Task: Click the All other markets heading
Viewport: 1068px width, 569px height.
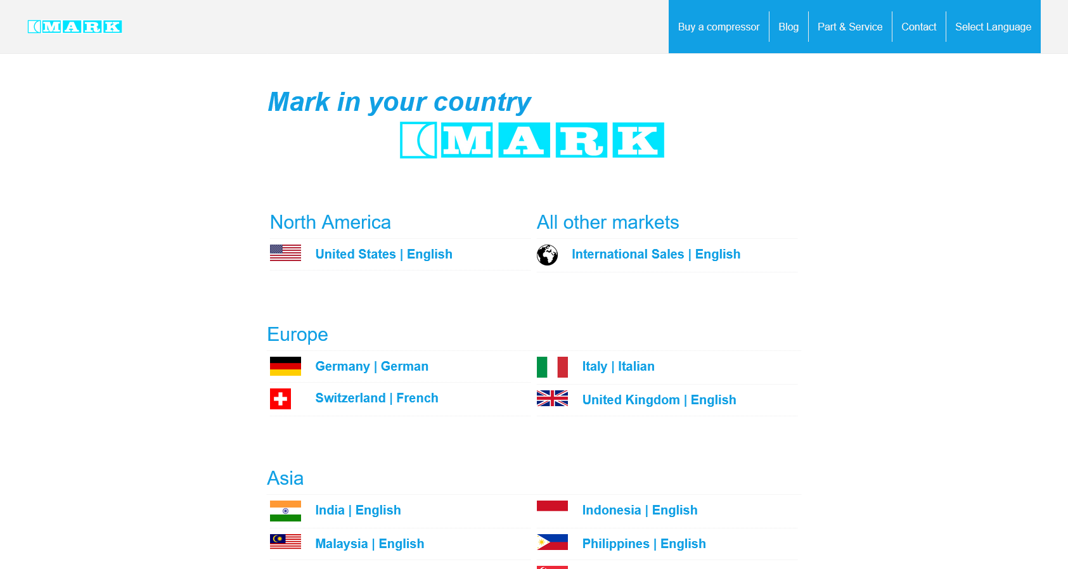Action: 608,222
